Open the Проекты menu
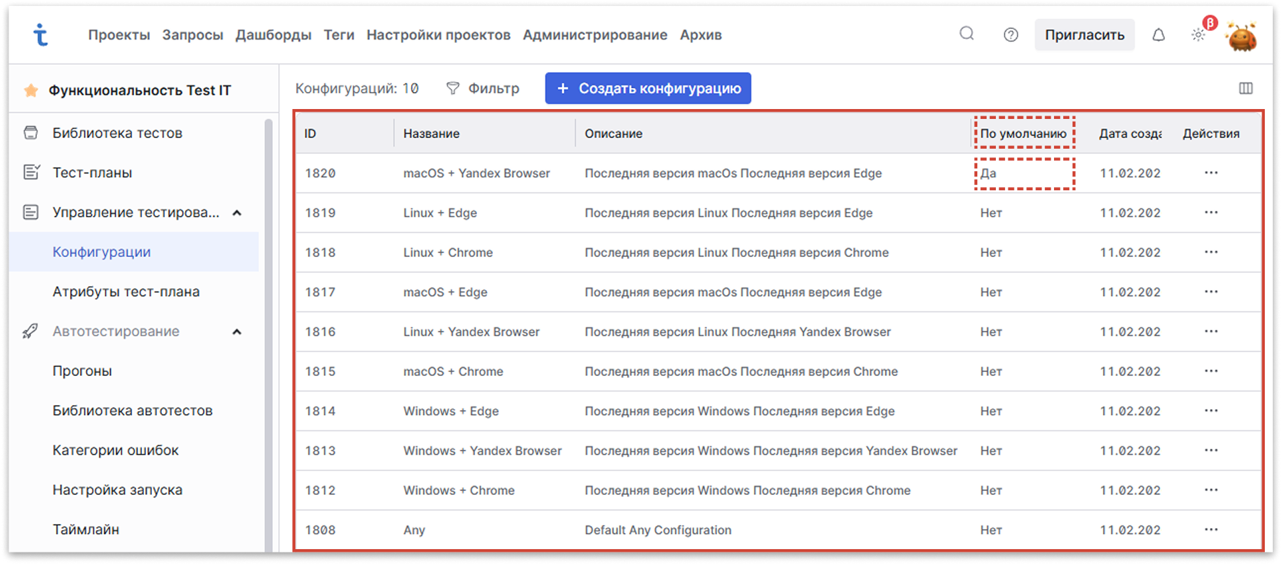1282x565 pixels. [x=119, y=35]
